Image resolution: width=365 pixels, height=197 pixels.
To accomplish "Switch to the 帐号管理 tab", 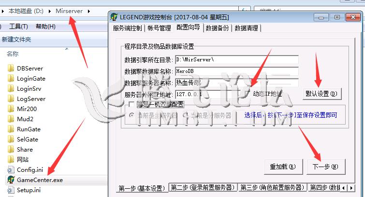I will (158, 28).
